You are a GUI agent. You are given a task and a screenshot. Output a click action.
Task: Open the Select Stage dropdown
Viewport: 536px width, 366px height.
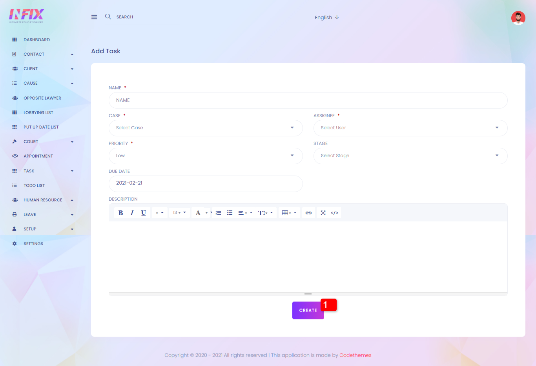pyautogui.click(x=410, y=156)
